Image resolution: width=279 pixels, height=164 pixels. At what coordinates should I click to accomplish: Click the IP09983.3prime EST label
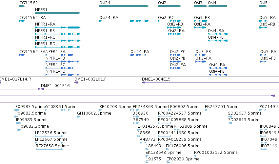(32, 120)
